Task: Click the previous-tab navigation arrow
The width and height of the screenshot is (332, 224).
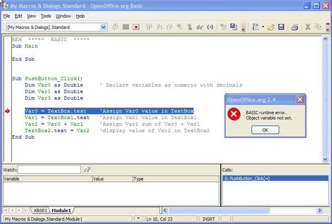Action: point(13,211)
